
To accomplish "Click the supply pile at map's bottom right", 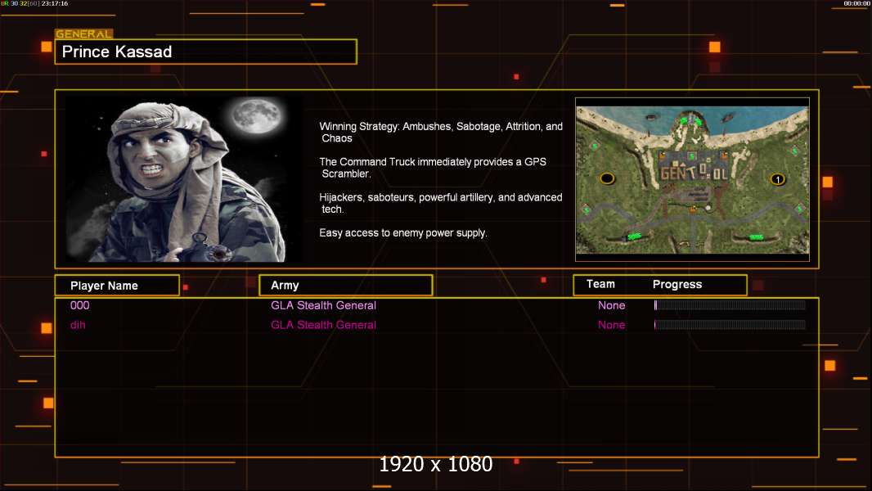I will [x=757, y=237].
